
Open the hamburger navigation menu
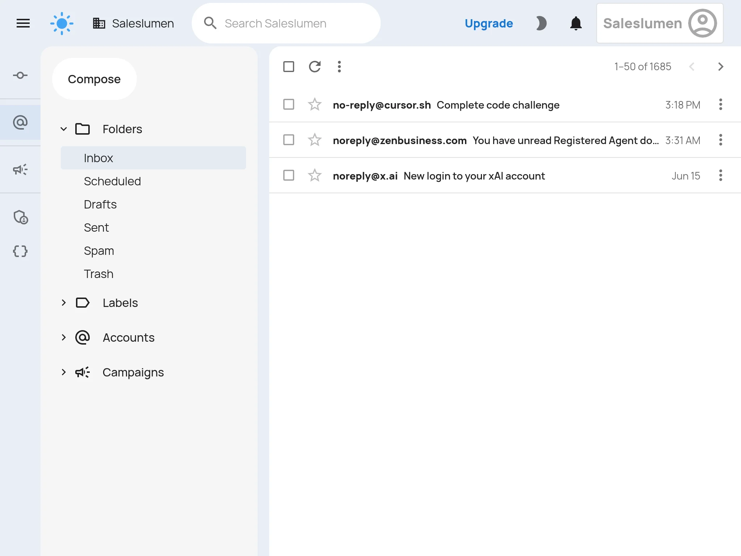click(x=23, y=24)
